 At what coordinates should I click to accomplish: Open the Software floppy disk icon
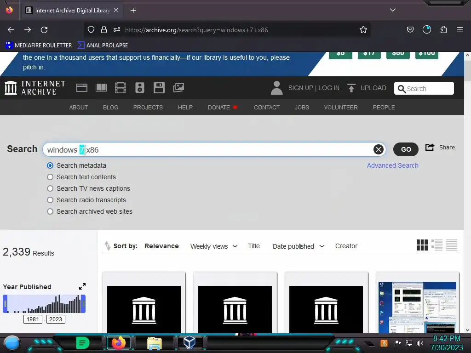(159, 88)
